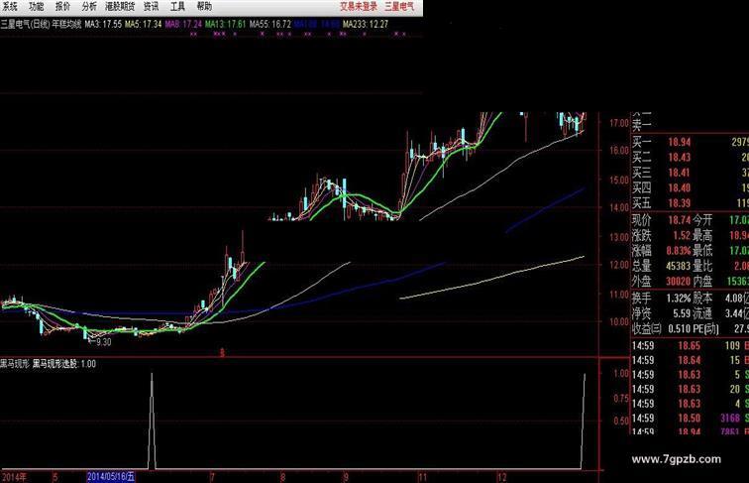Click the MA55: 16.72 indicator value
The height and width of the screenshot is (483, 749).
click(269, 24)
